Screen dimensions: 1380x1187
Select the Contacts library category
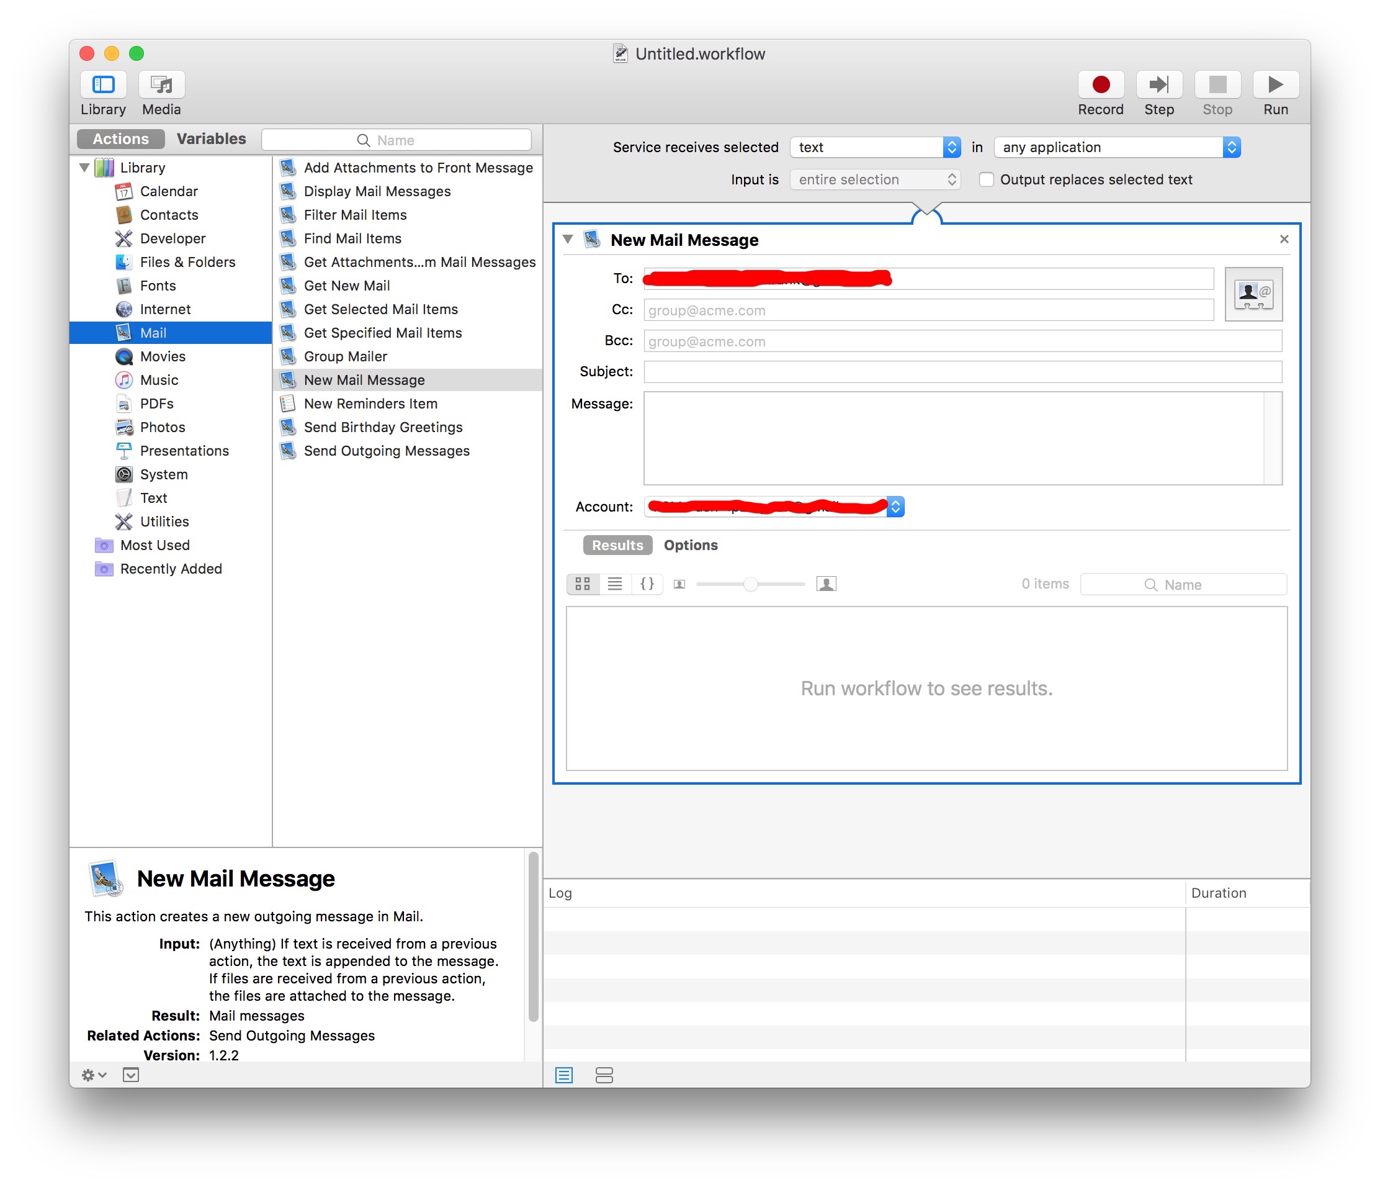coord(169,215)
